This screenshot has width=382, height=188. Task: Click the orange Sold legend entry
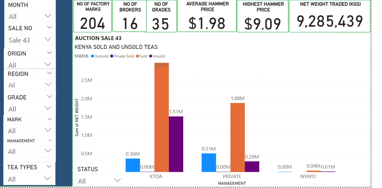point(142,56)
